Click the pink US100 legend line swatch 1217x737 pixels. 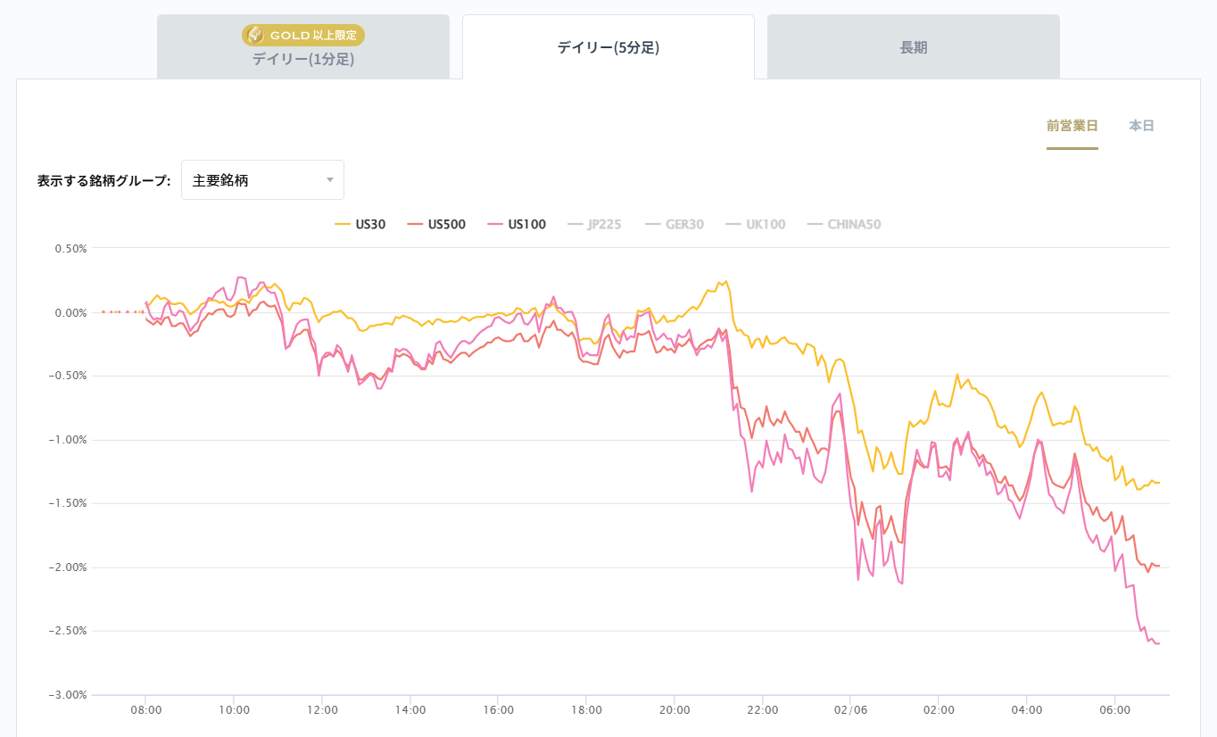click(495, 225)
